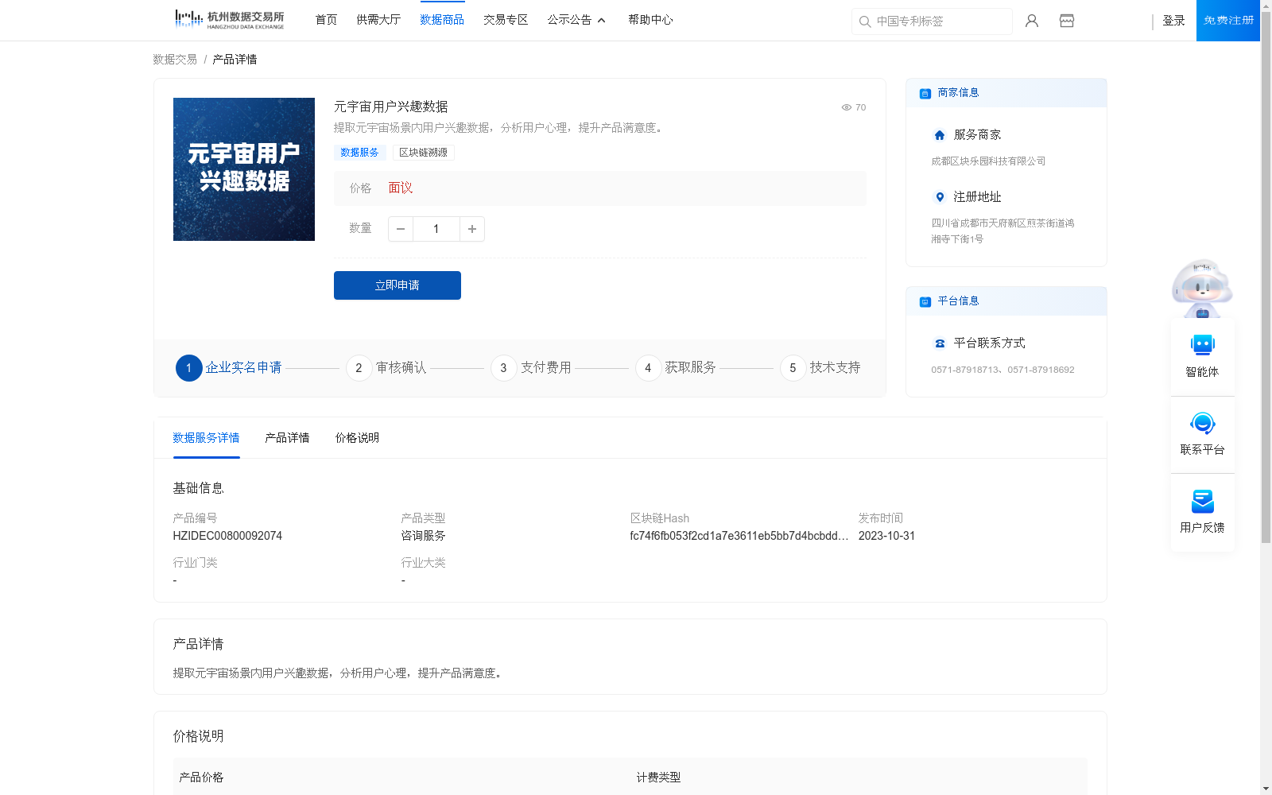Click the truncated blockchain hash value
1272x795 pixels.
739,536
